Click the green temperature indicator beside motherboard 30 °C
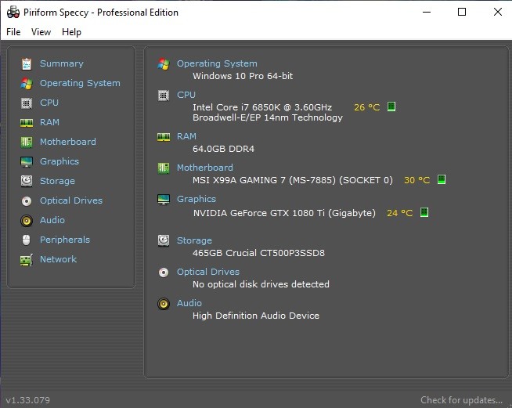The height and width of the screenshot is (408, 512). (441, 179)
